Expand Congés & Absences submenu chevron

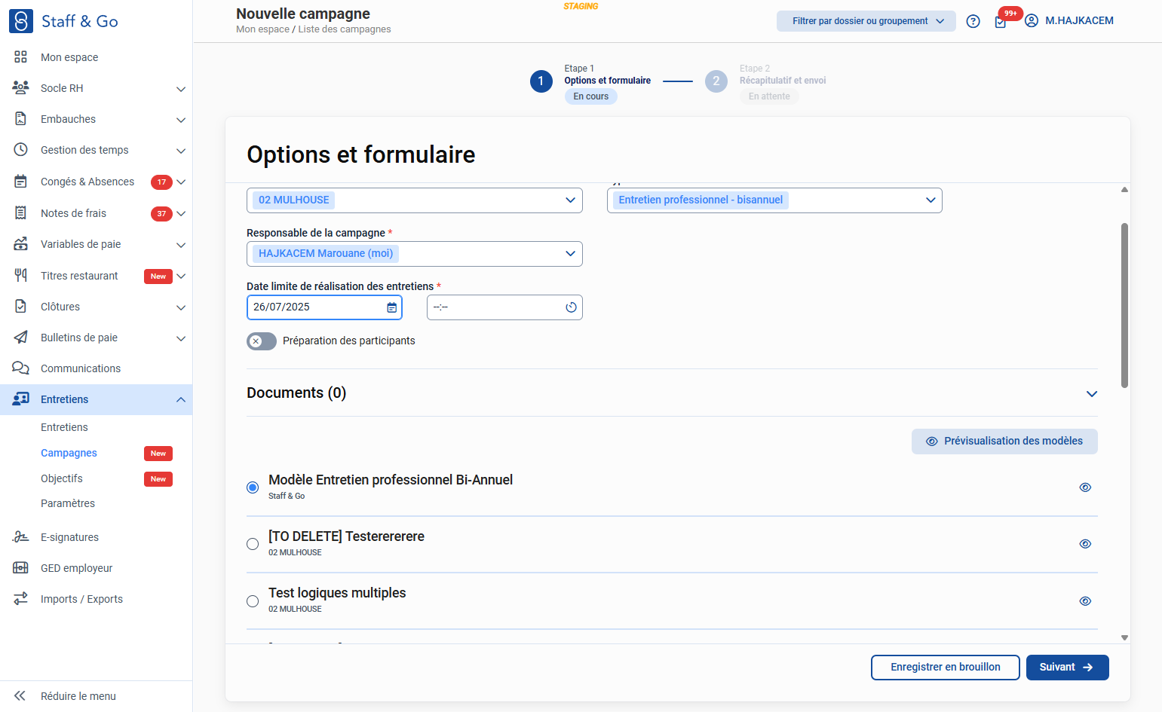[x=181, y=182]
